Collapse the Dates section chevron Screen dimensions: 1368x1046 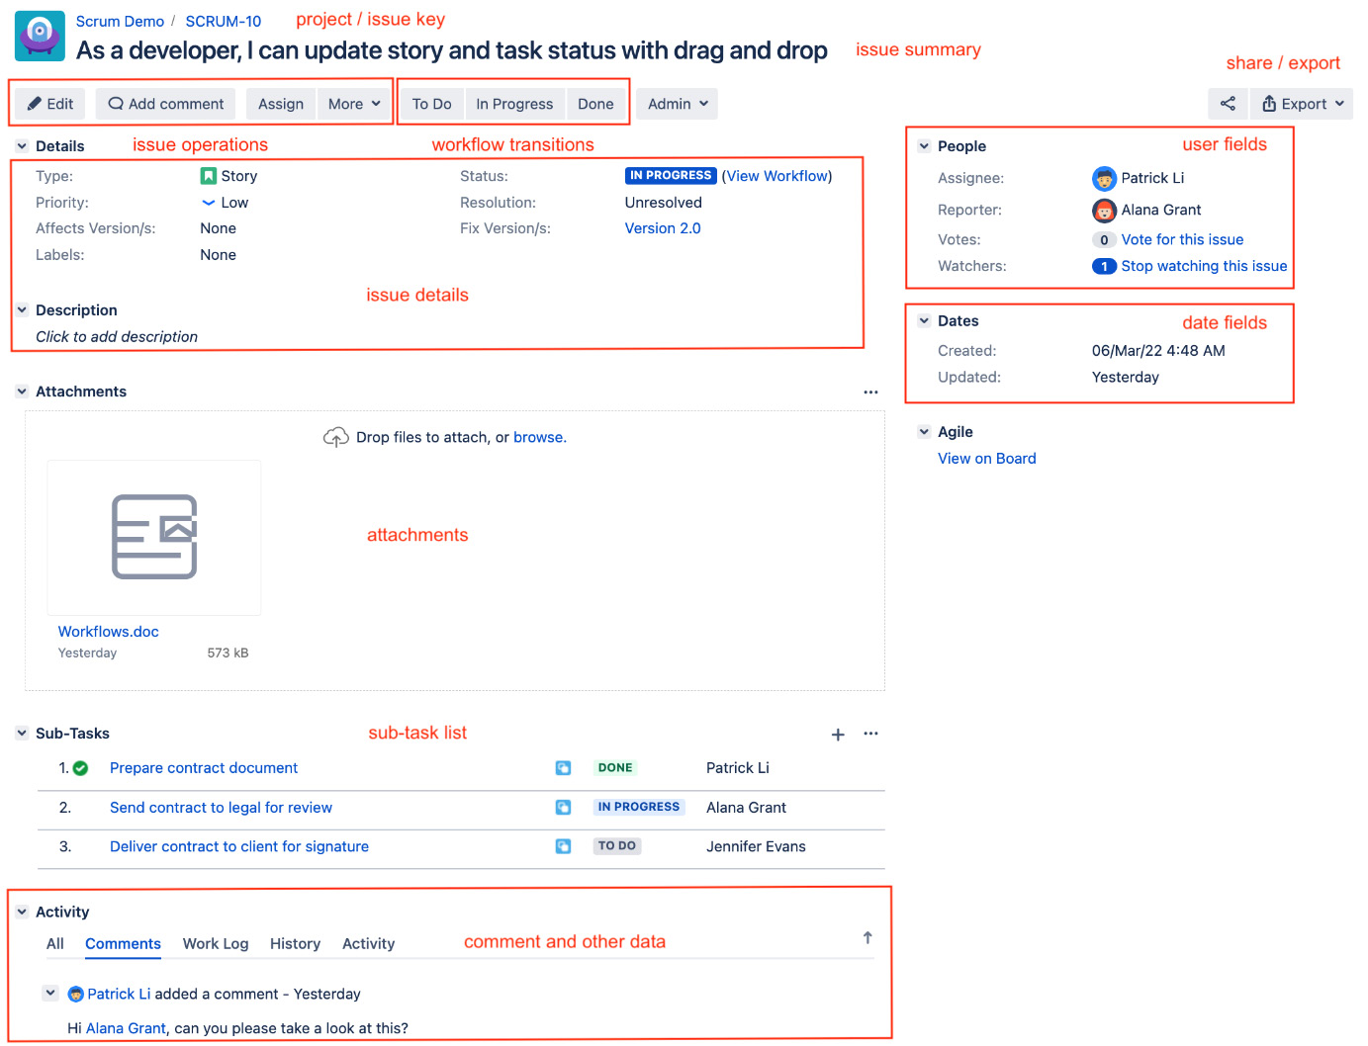pyautogui.click(x=924, y=320)
